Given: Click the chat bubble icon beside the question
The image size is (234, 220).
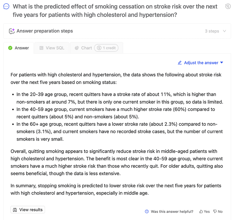Looking at the screenshot, I should click(6, 6).
